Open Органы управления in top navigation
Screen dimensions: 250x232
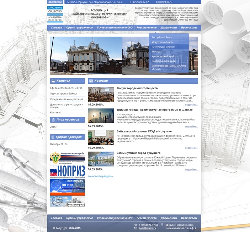79,28
